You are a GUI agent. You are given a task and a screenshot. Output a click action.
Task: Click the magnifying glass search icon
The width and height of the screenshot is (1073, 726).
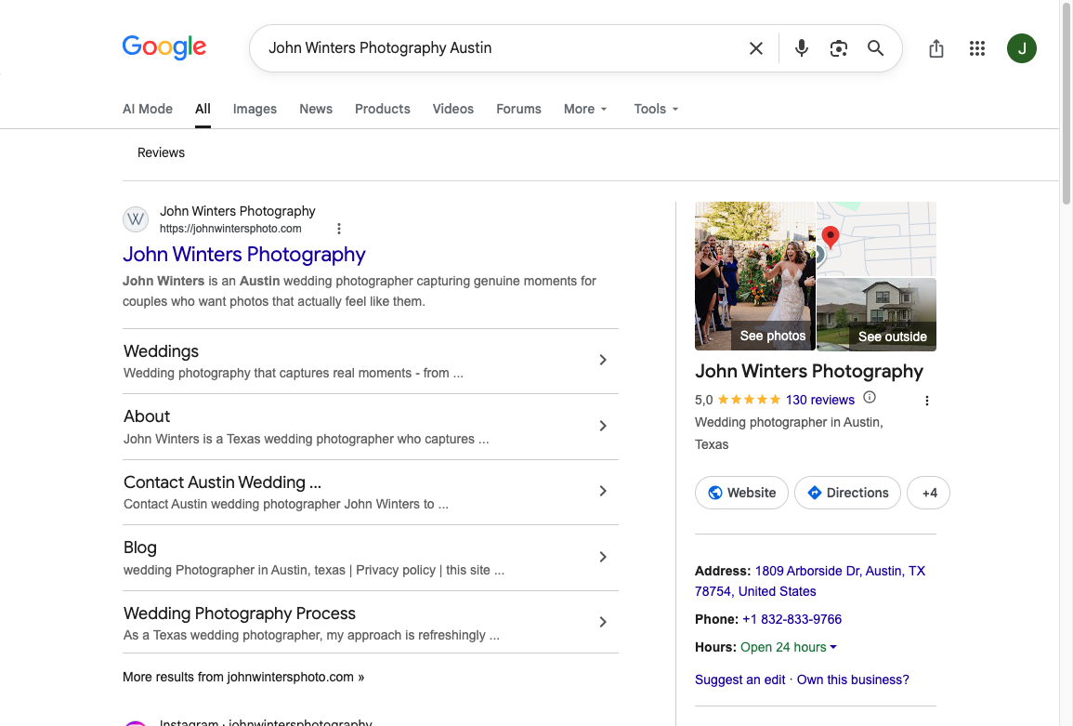click(x=875, y=48)
